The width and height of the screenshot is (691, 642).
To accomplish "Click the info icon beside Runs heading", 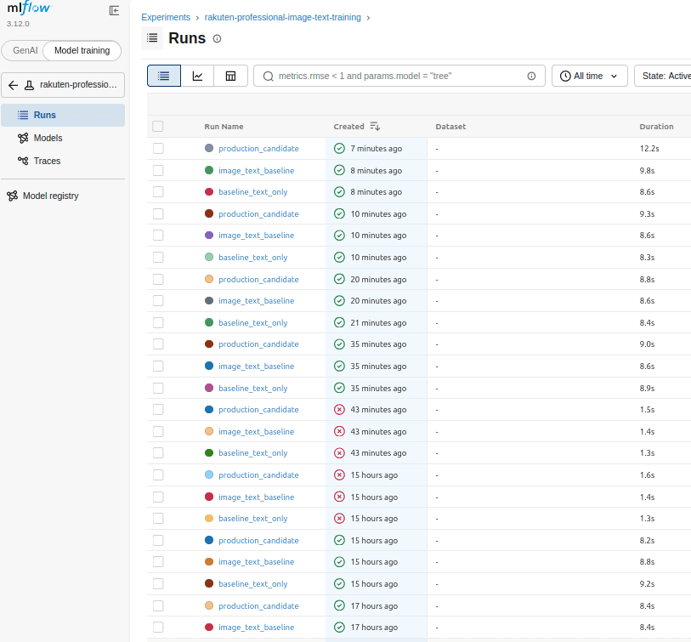I will [217, 39].
